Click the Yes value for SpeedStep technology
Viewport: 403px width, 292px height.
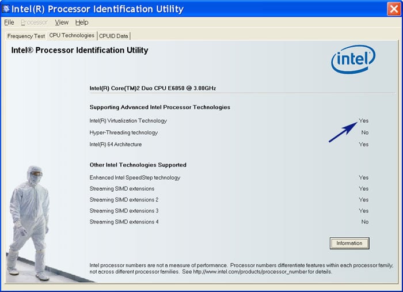coord(364,177)
